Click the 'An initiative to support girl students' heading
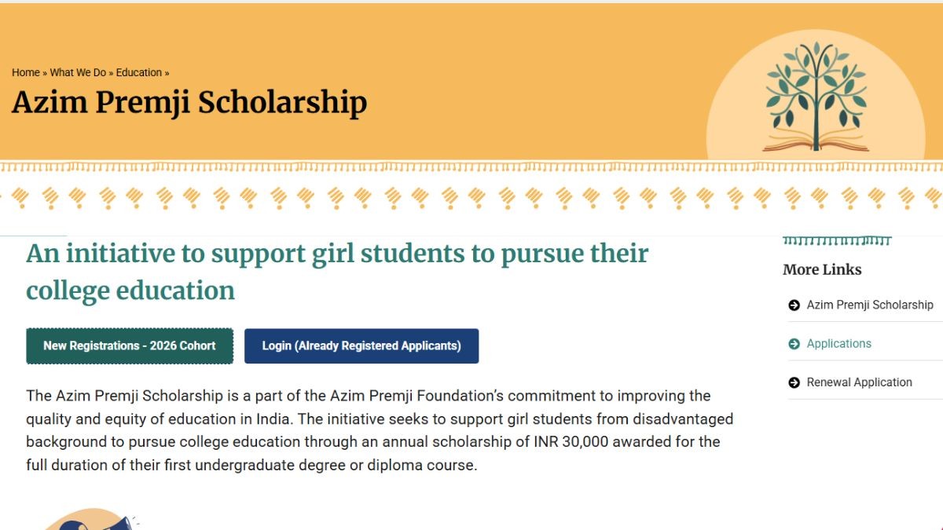 pyautogui.click(x=337, y=272)
